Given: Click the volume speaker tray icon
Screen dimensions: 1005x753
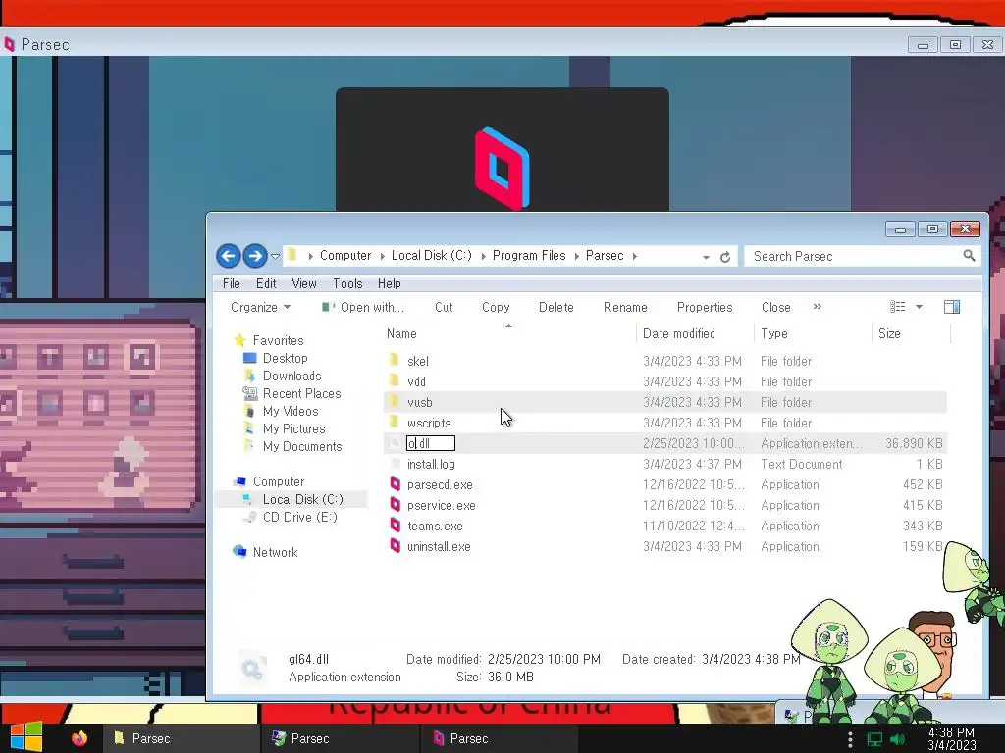Looking at the screenshot, I should pos(898,739).
